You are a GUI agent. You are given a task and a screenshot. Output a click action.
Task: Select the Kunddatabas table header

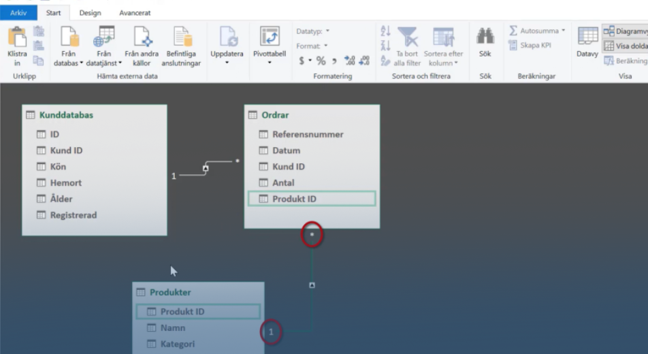pos(66,115)
